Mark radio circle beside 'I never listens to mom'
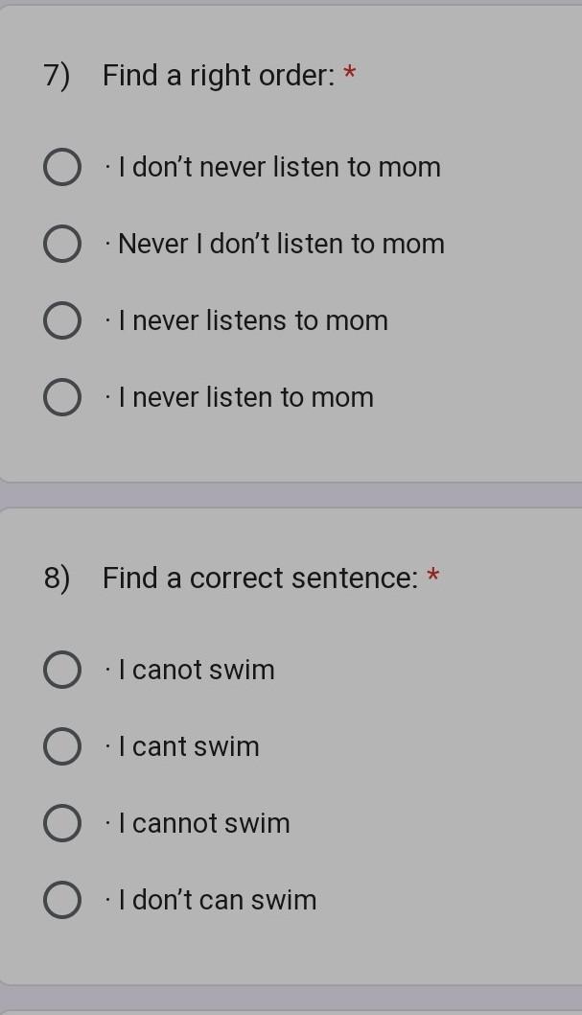 click(x=62, y=321)
